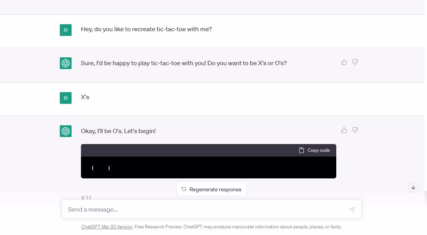Click the Regenerate response button

[x=211, y=189]
